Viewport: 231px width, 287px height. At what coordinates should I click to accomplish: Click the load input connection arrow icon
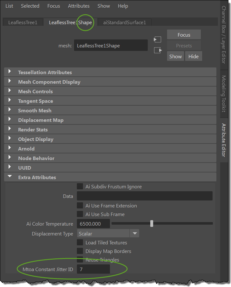(157, 39)
